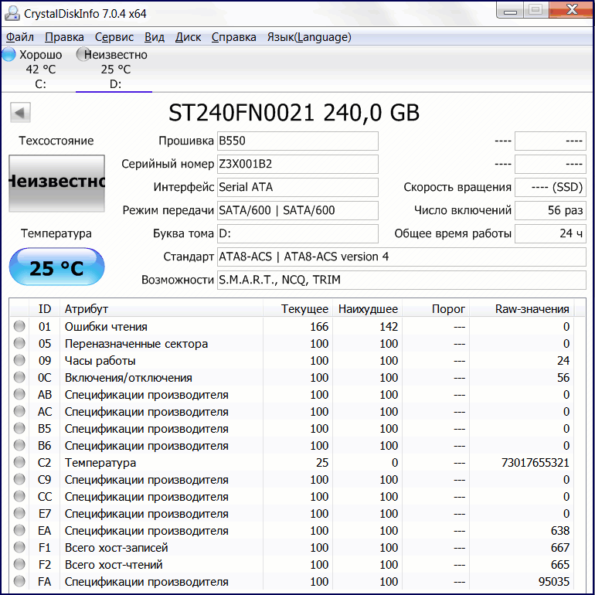Click the CrystalDiskInfo app icon in title bar
This screenshot has width=595, height=595.
12,13
